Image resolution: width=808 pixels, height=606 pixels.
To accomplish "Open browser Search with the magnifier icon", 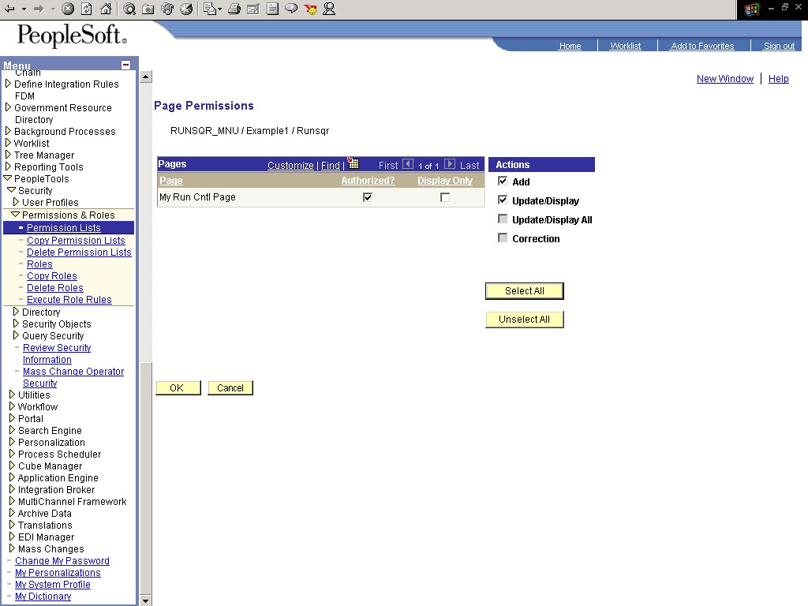I will (129, 9).
